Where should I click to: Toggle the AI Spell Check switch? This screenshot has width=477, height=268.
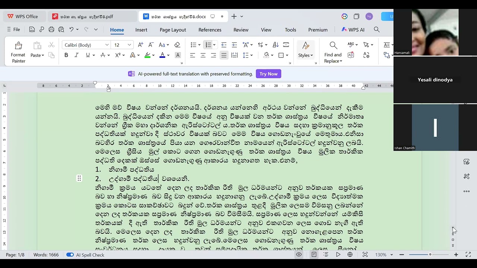[70, 255]
